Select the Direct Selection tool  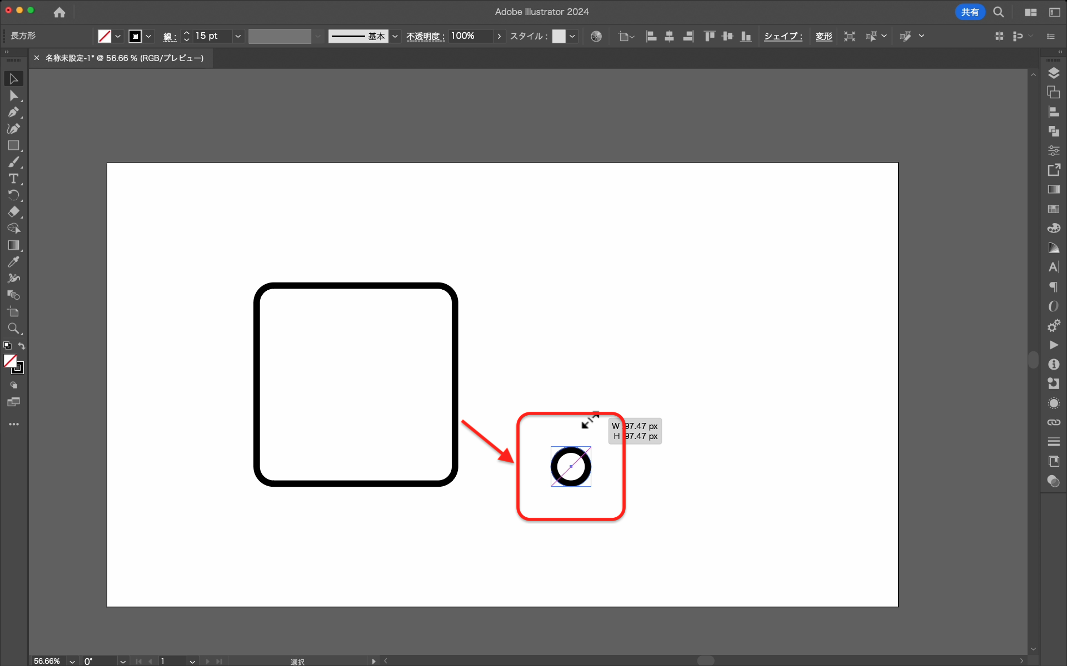tap(13, 95)
